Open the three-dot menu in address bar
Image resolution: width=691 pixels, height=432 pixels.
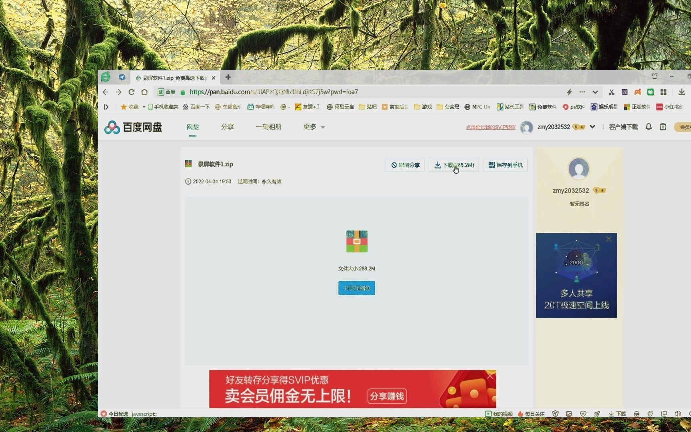pos(582,92)
